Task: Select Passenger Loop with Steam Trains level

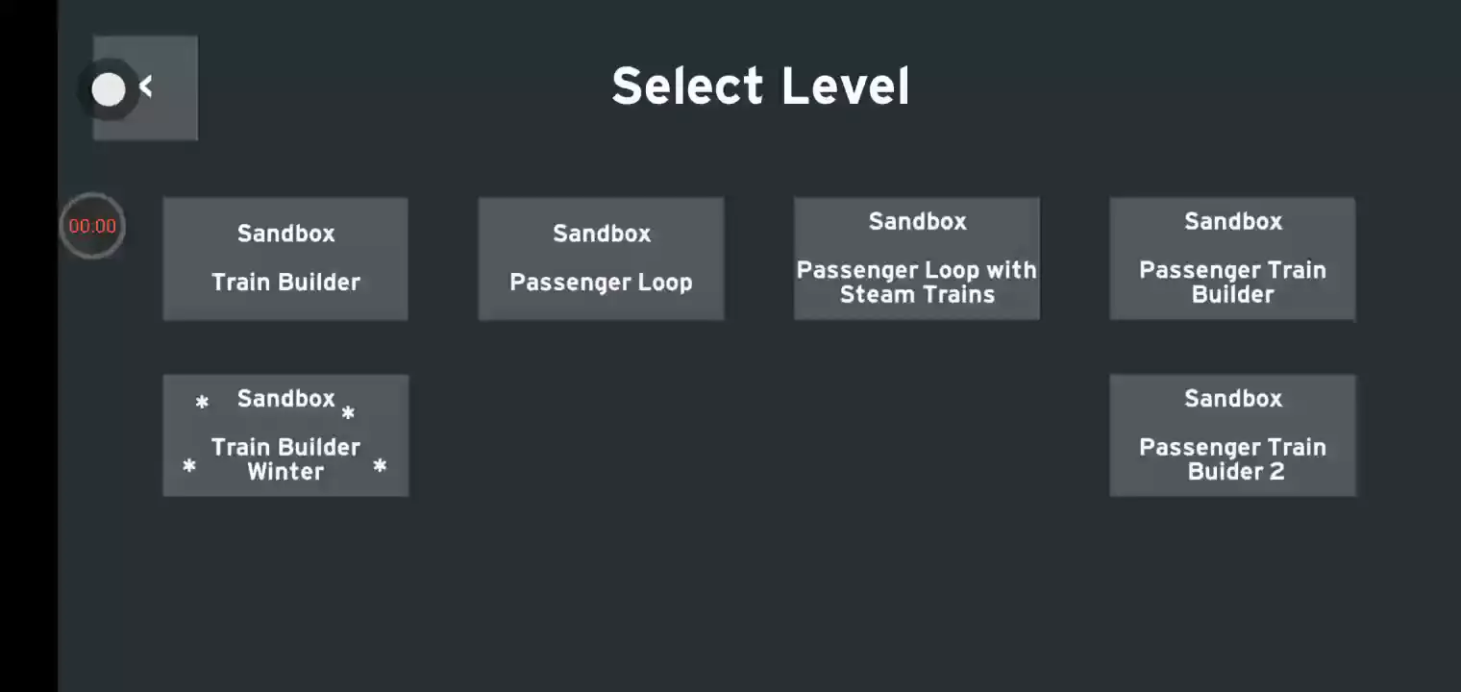Action: [916, 259]
